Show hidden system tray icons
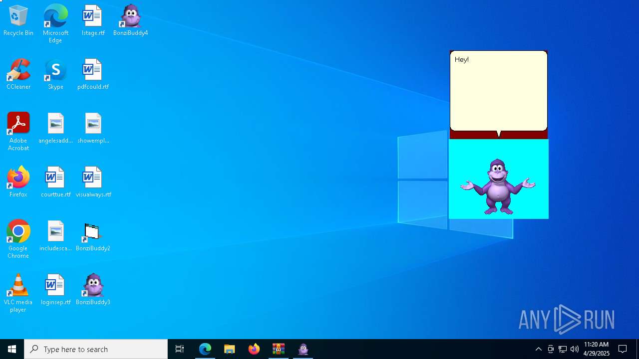639x359 pixels. [x=539, y=349]
